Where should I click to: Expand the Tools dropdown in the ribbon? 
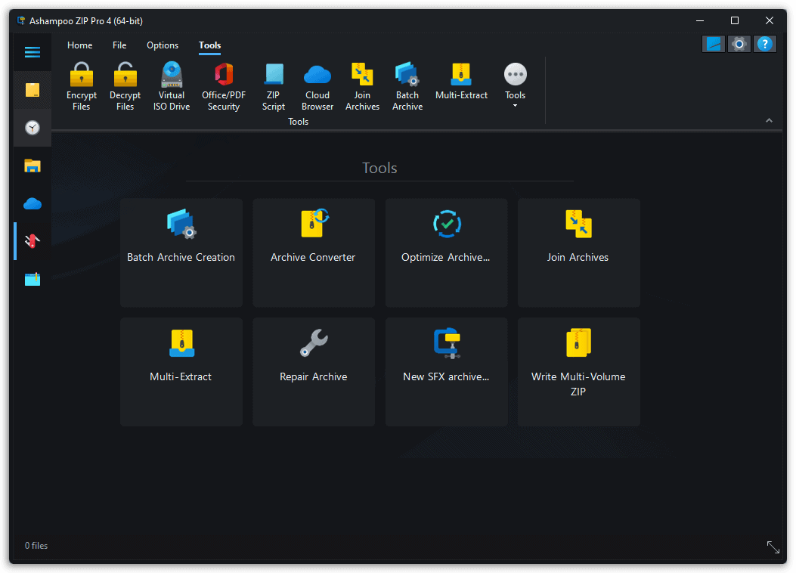[x=516, y=85]
